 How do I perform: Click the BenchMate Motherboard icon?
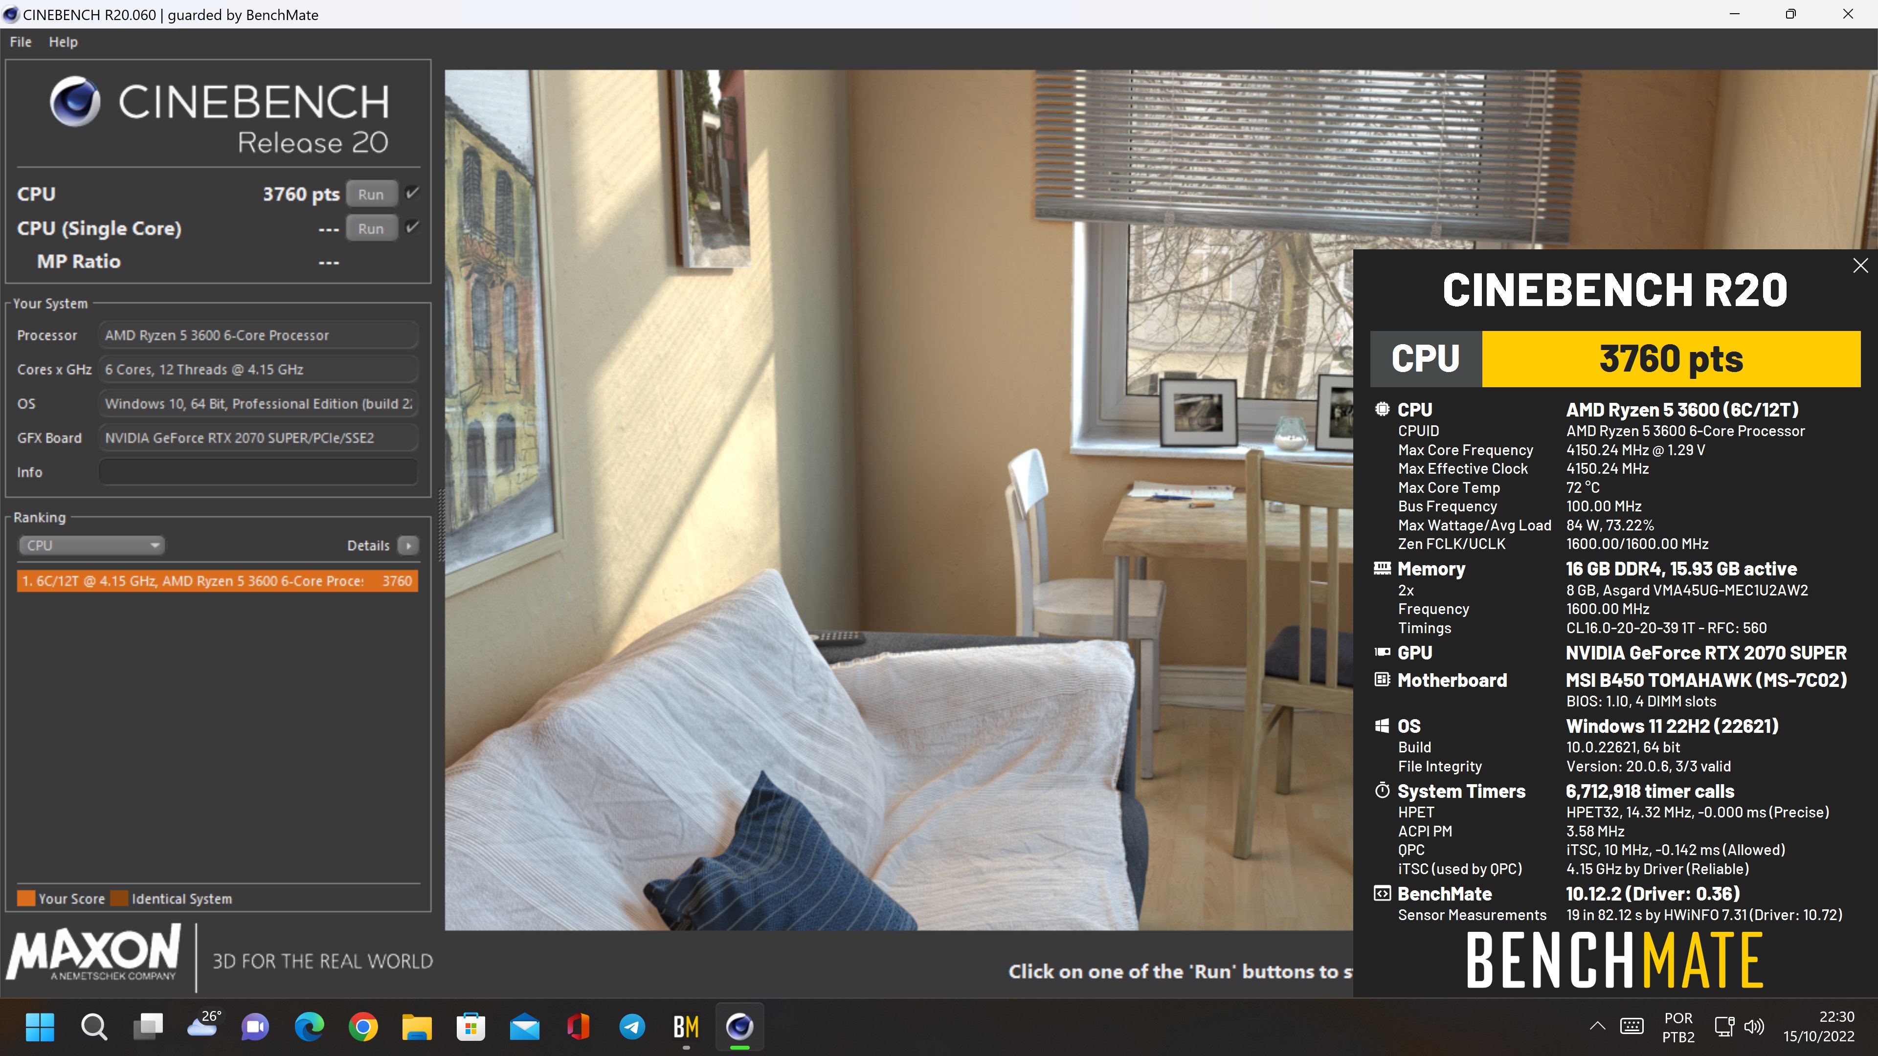tap(1382, 679)
